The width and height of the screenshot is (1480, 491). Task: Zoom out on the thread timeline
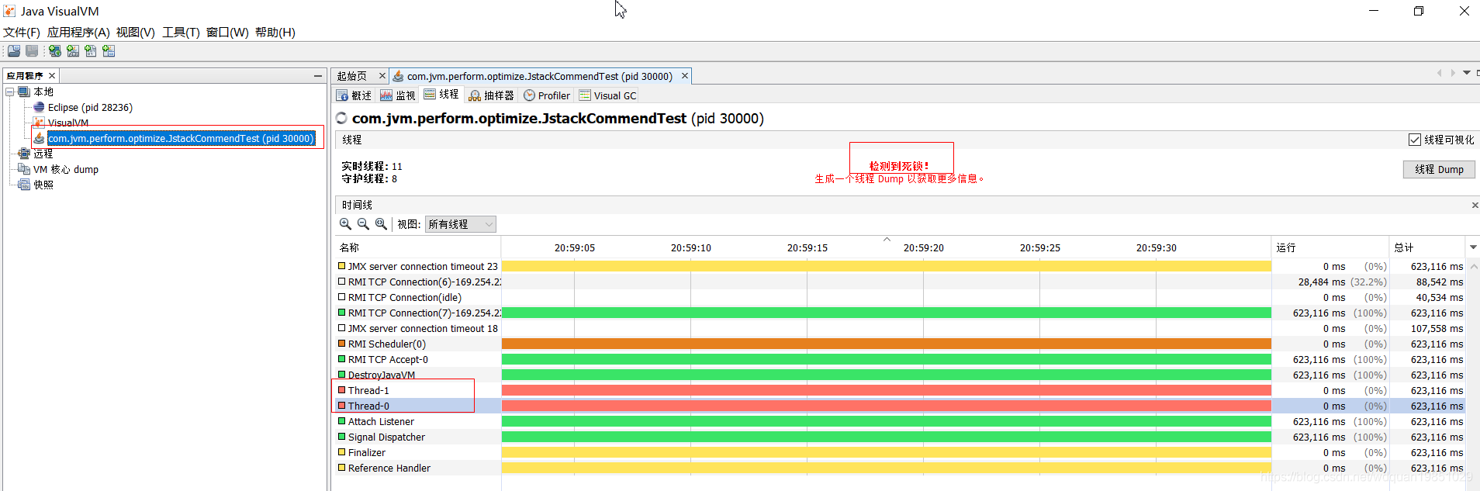click(363, 224)
